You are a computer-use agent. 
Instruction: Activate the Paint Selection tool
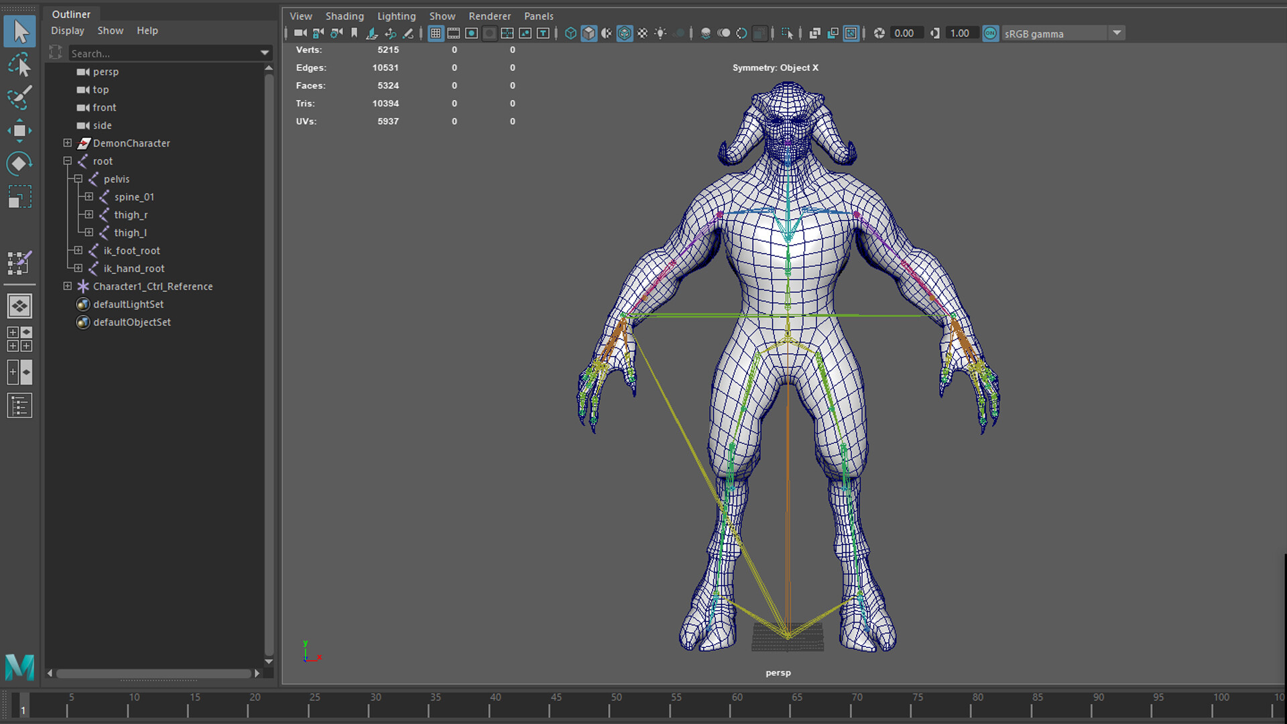[20, 98]
